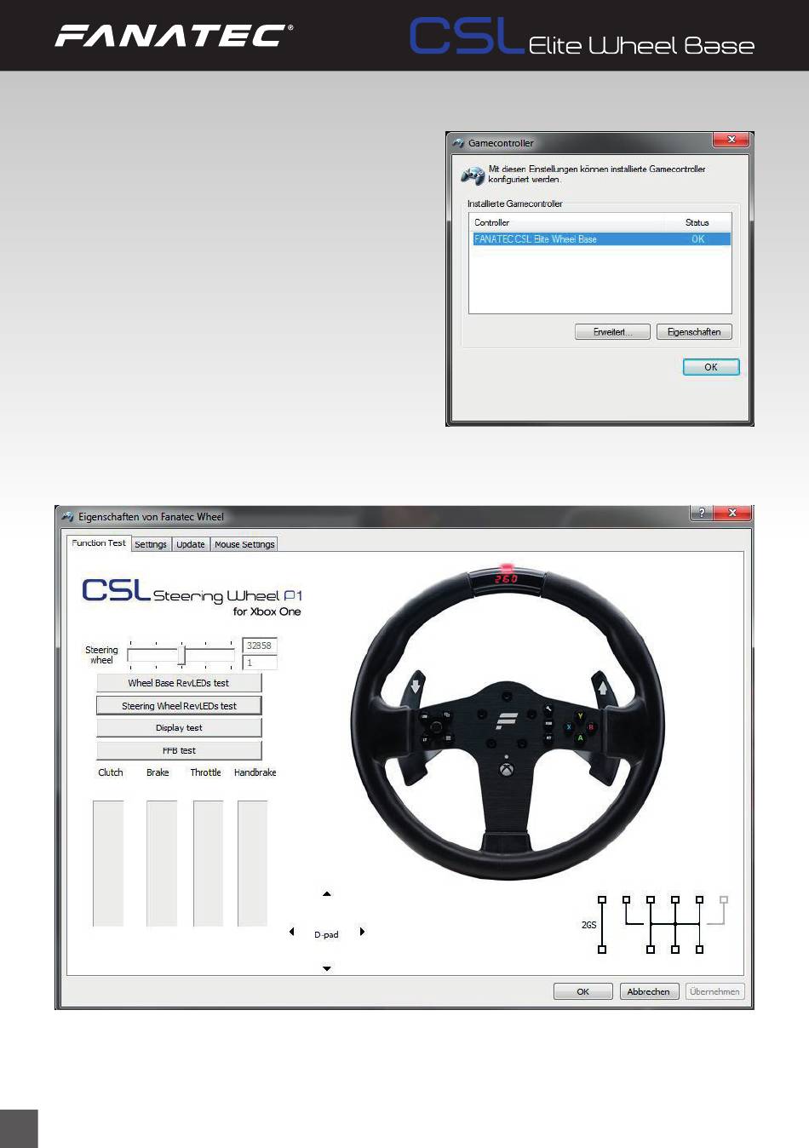Click the D-pad up arrow
The image size is (809, 1148).
(x=327, y=894)
